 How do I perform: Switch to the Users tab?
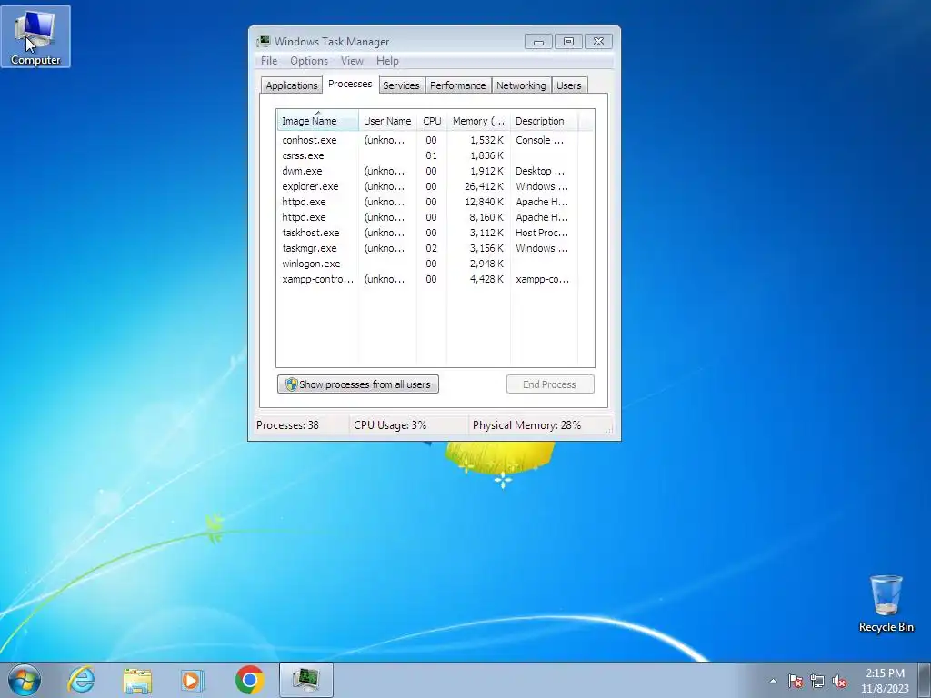click(x=569, y=85)
